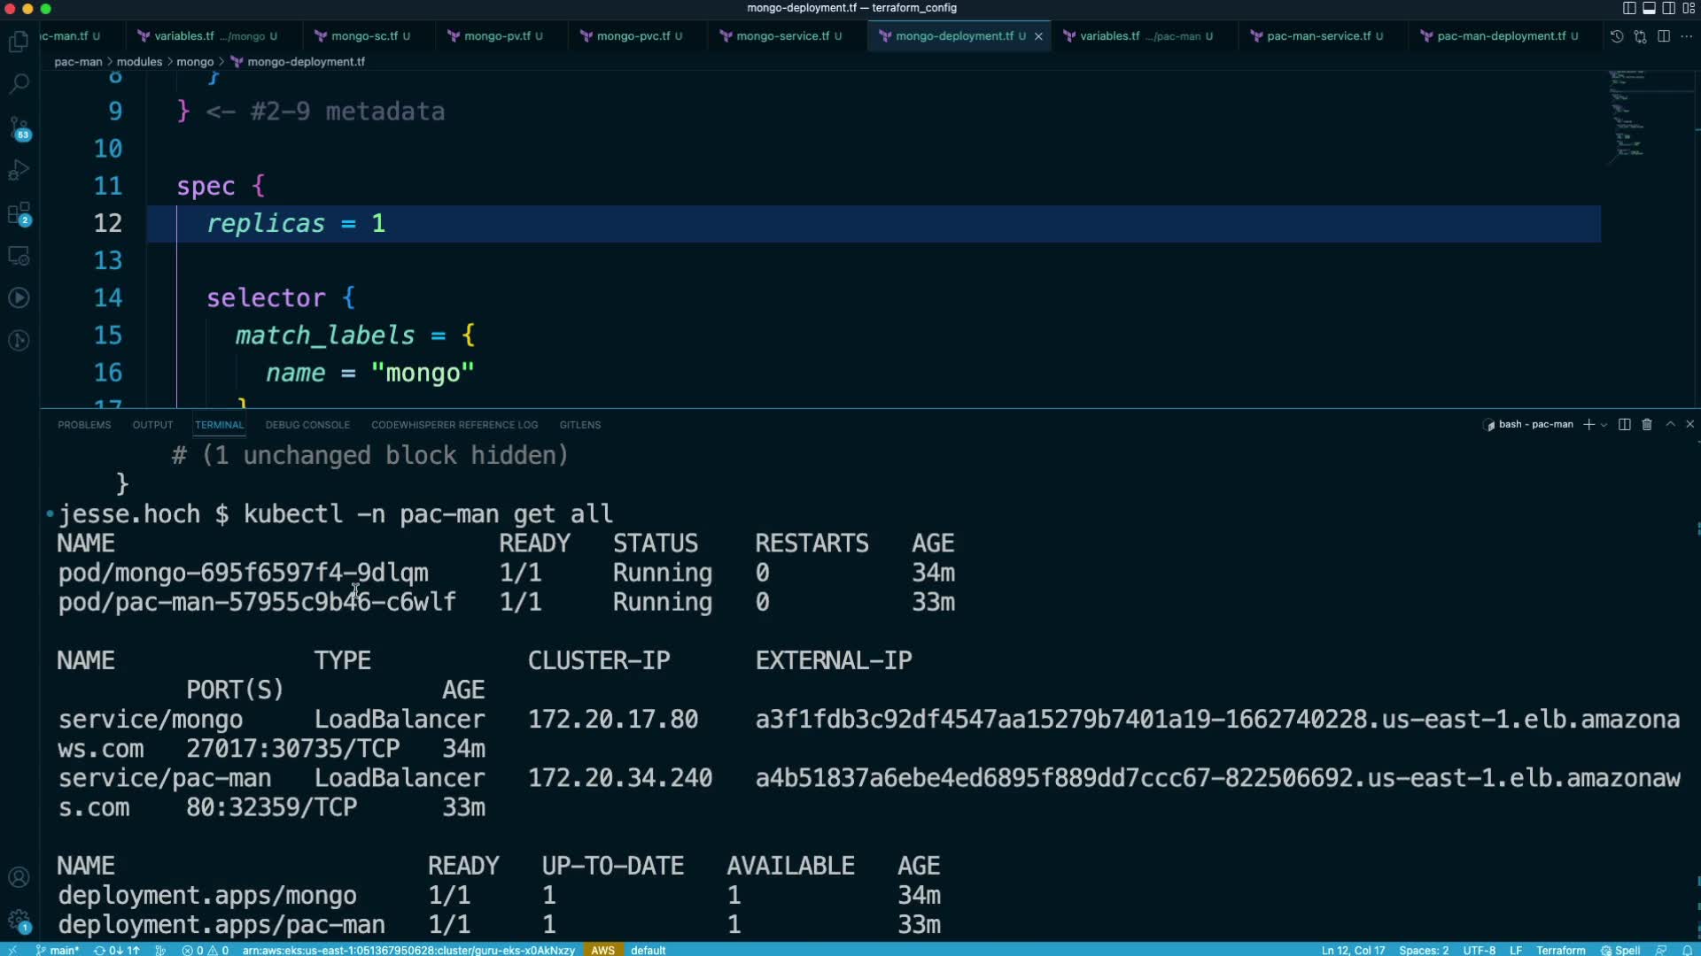Image resolution: width=1701 pixels, height=956 pixels.
Task: Open changes compare icon in editor toolbar
Action: click(1640, 36)
